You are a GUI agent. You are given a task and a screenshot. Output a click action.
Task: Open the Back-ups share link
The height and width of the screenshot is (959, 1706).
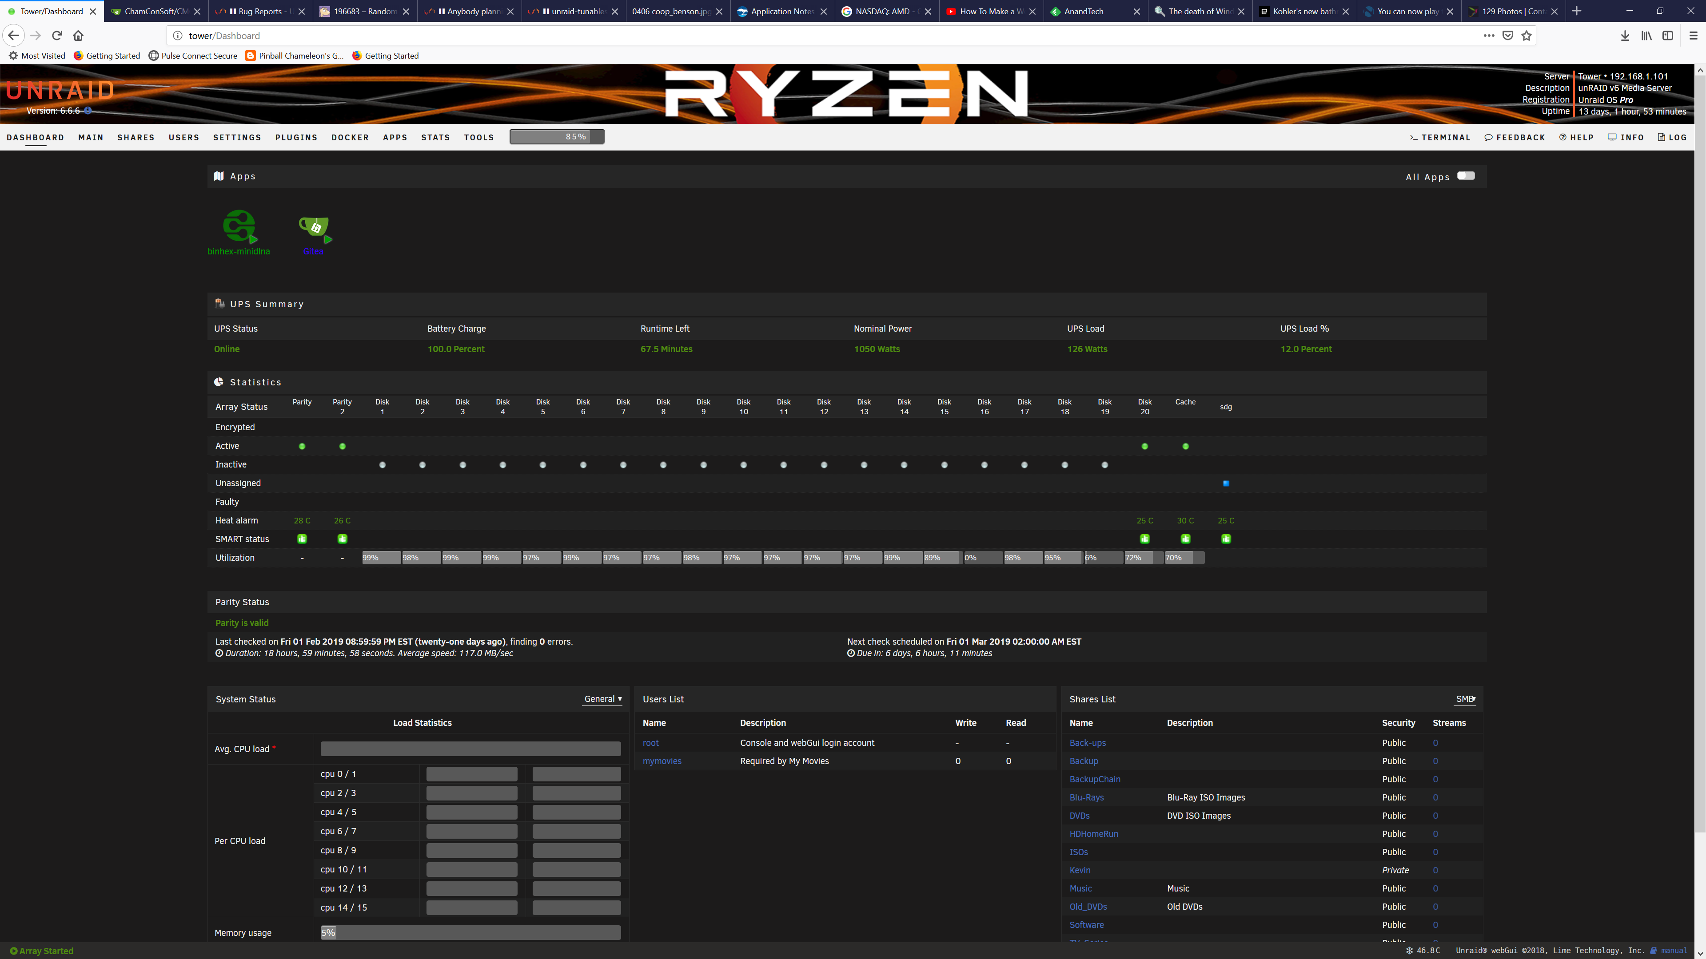coord(1088,743)
